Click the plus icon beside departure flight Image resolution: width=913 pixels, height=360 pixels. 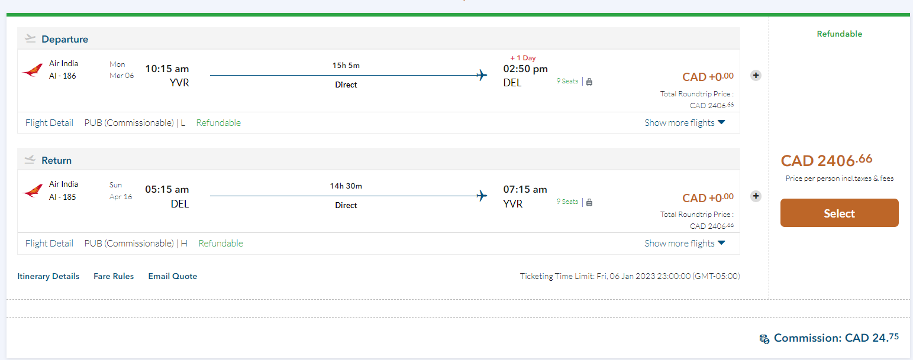coord(756,75)
